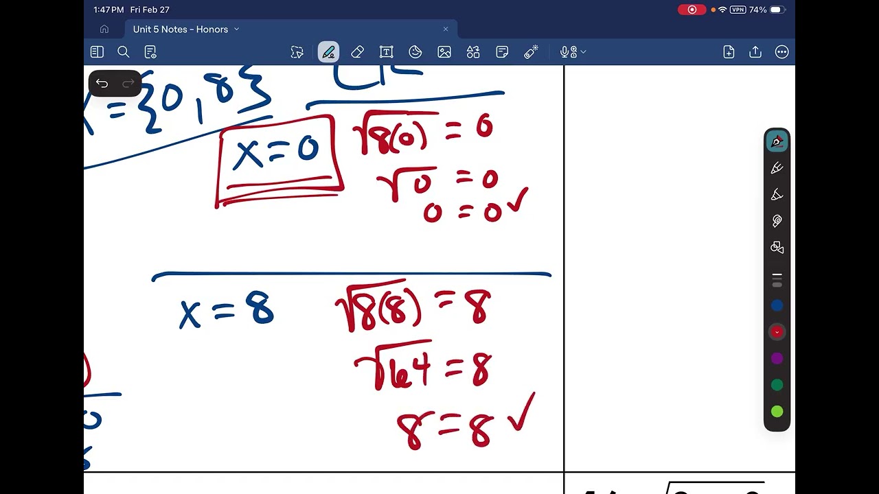Image resolution: width=879 pixels, height=494 pixels.
Task: Open the page view options icon
Action: click(150, 52)
